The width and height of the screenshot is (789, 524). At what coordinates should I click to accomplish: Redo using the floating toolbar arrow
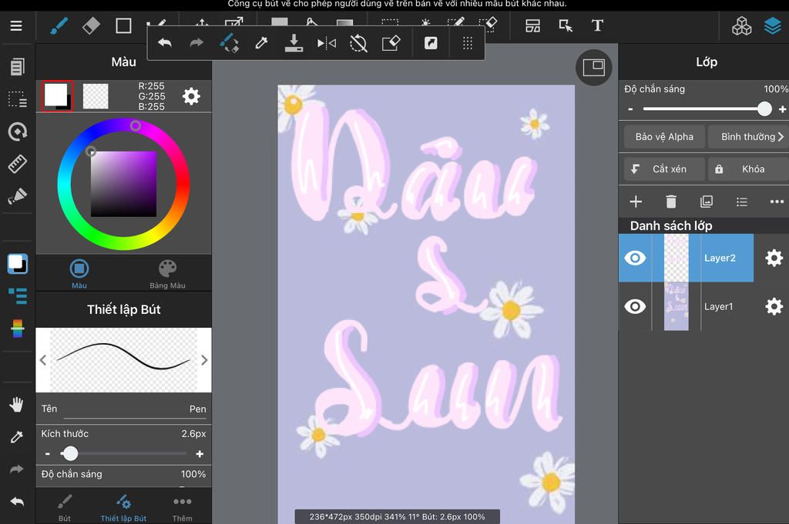(196, 43)
